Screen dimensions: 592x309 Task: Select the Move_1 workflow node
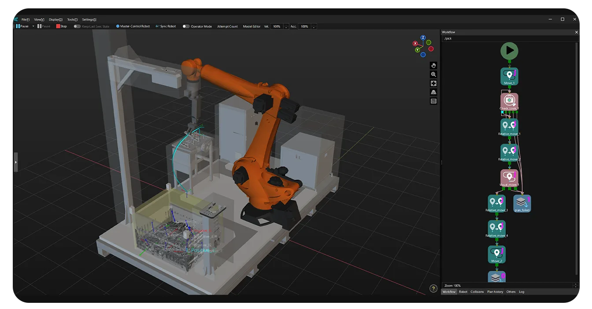point(509,76)
